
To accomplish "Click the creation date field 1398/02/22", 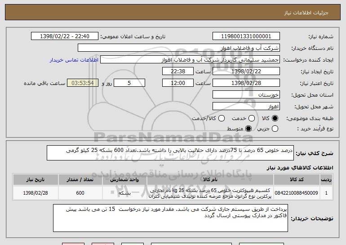I will tap(246, 71).
